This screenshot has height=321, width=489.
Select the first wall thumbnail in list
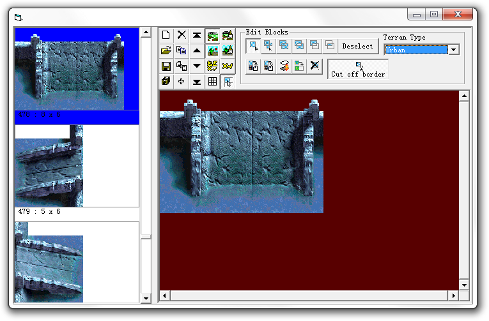click(x=77, y=70)
